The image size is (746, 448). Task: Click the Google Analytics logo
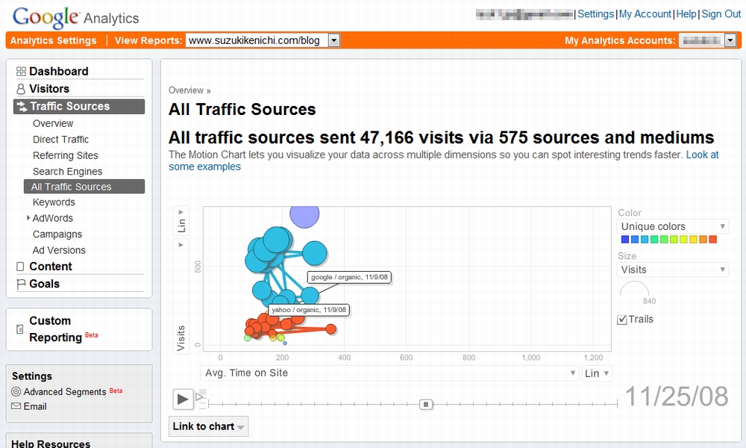75,17
